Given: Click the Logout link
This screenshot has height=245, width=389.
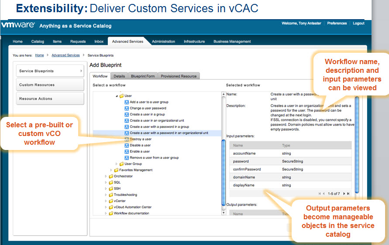Looking at the screenshot, I should (358, 23).
